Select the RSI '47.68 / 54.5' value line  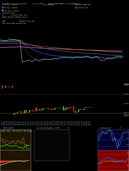[20, 15]
